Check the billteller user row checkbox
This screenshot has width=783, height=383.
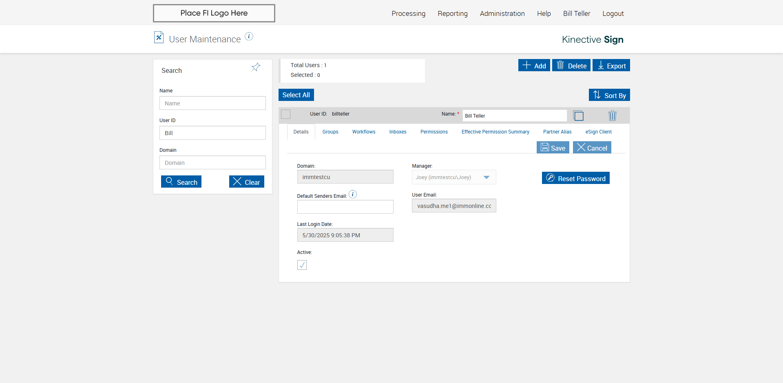click(286, 114)
